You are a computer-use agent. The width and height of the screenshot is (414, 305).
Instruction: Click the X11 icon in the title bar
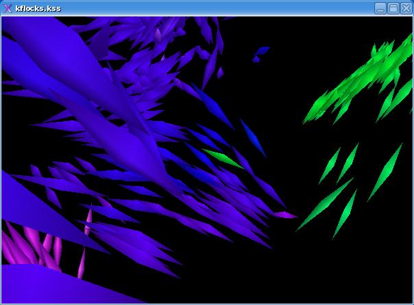(x=8, y=8)
